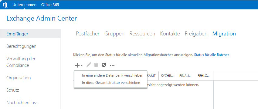The image size is (258, 109).
Task: Select Empfänger in the sidebar
Action: pos(30,34)
